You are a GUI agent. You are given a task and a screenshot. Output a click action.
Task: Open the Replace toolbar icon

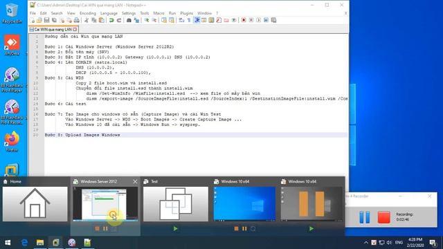pos(136,20)
